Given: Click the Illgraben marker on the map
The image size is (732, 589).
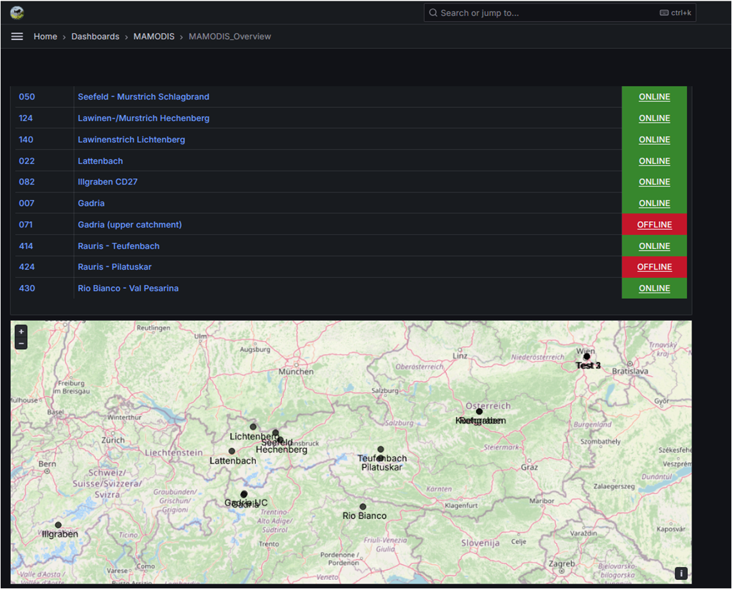Looking at the screenshot, I should coord(58,525).
